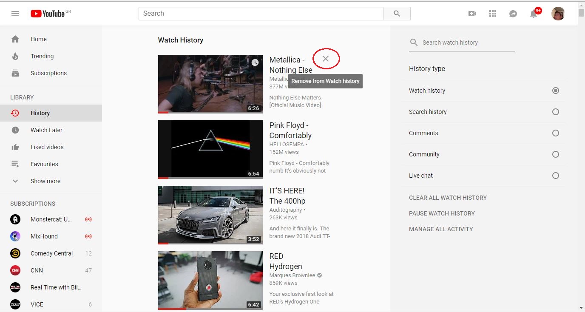
Task: Click the Trending flame icon
Action: pos(15,56)
